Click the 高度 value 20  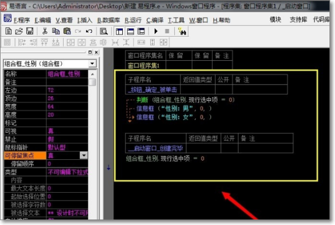51,115
